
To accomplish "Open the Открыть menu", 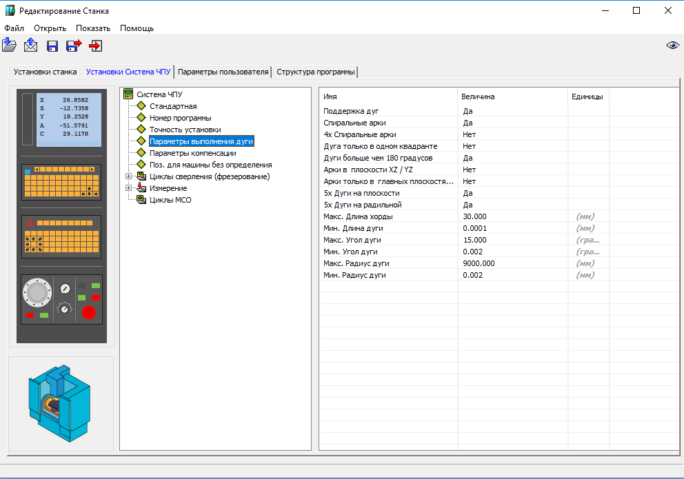I will 50,28.
